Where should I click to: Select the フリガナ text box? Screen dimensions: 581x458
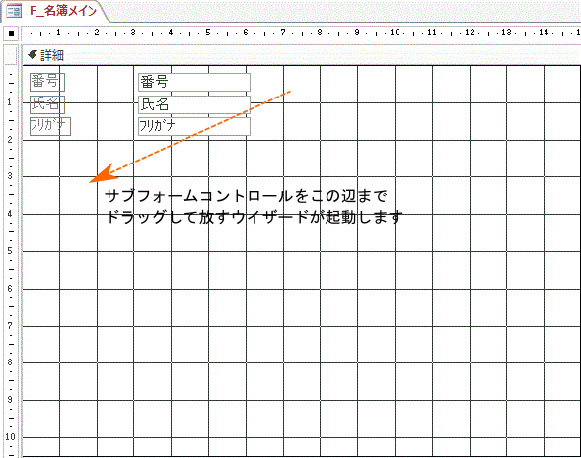[194, 126]
